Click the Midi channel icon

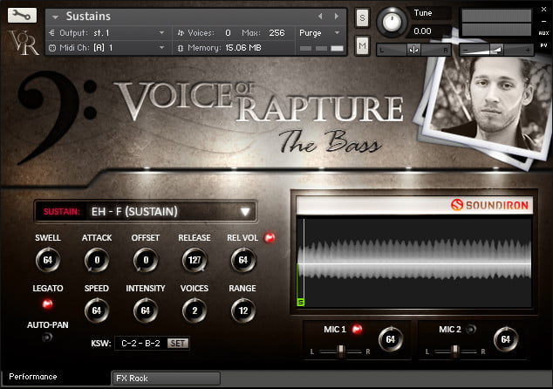point(52,48)
